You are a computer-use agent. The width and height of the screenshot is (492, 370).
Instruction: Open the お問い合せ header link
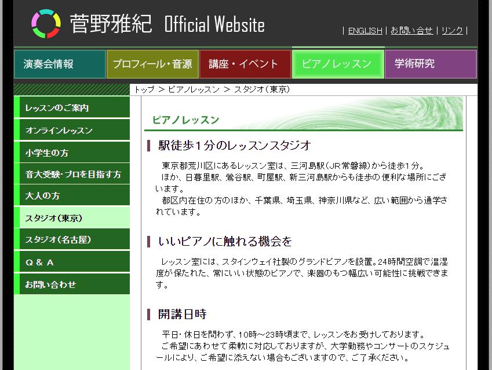pos(411,31)
